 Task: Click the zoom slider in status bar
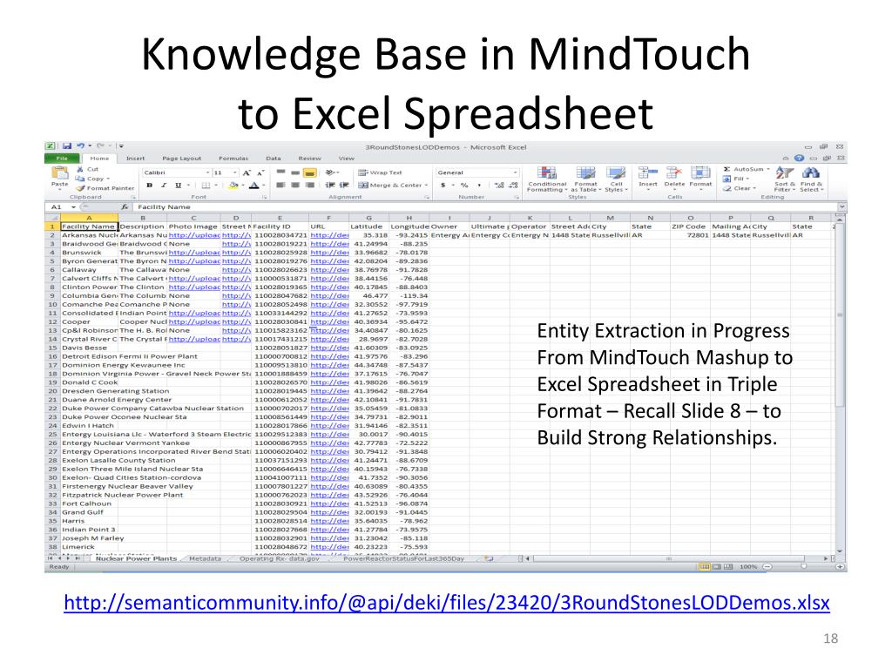[803, 566]
